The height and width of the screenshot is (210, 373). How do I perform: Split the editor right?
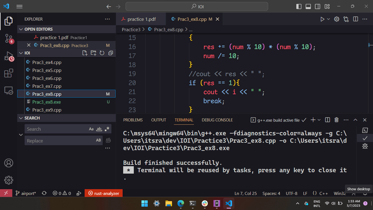coord(356,19)
